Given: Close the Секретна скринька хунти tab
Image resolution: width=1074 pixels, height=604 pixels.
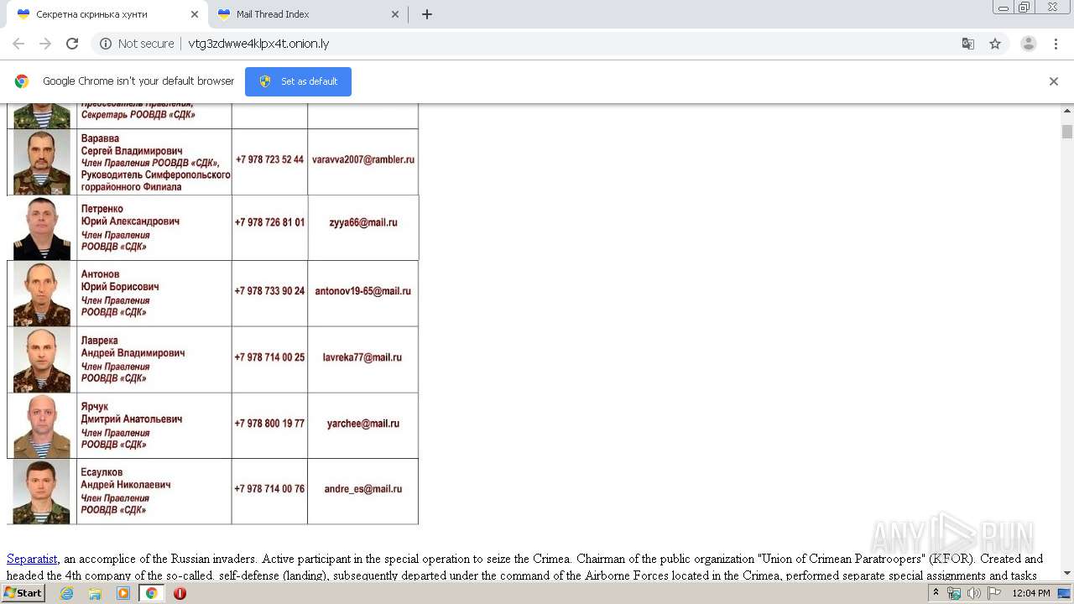Looking at the screenshot, I should (x=195, y=14).
